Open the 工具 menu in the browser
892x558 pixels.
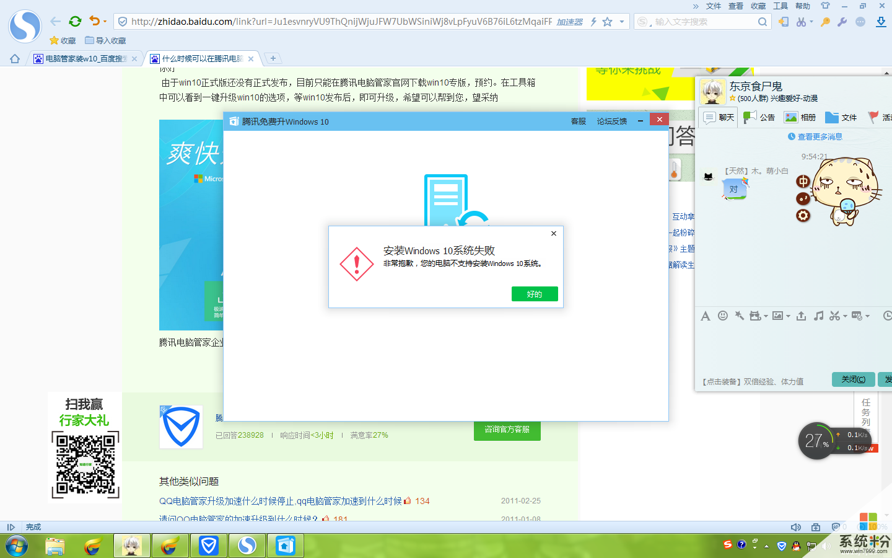point(780,6)
